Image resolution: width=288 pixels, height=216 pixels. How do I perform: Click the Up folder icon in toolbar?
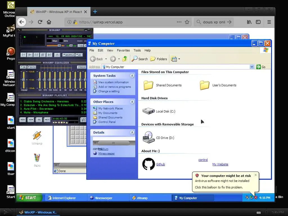coord(125,59)
